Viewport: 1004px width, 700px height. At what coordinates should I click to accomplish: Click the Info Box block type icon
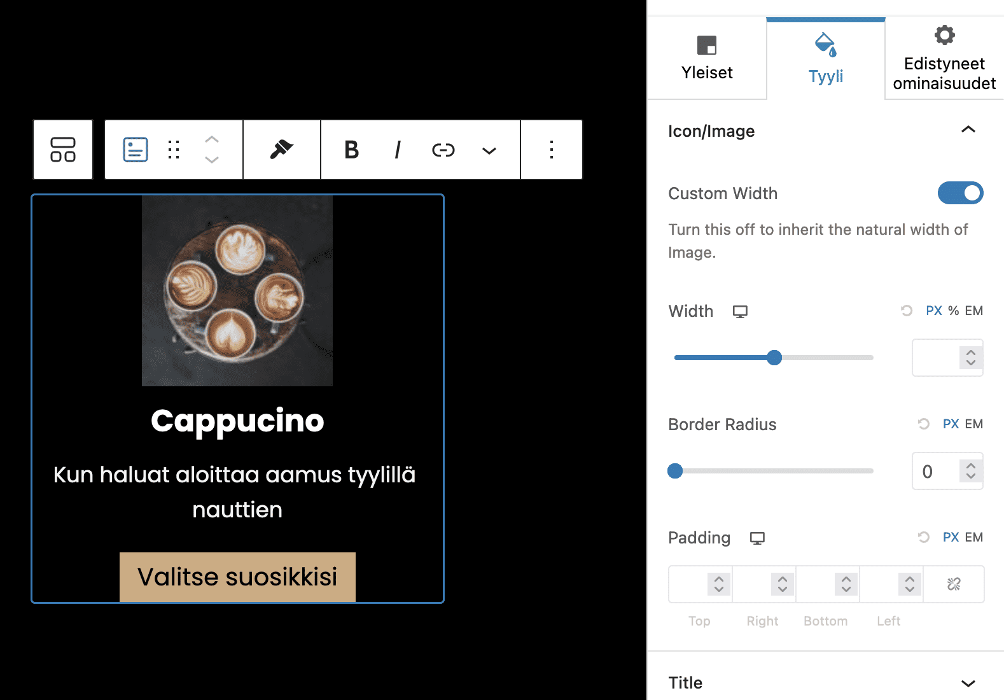(136, 150)
